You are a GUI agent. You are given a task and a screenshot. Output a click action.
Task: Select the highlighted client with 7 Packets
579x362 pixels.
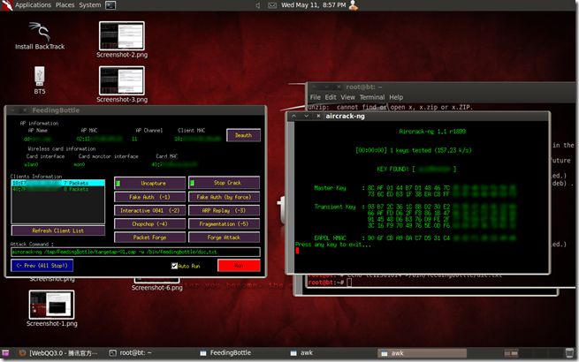(58, 183)
